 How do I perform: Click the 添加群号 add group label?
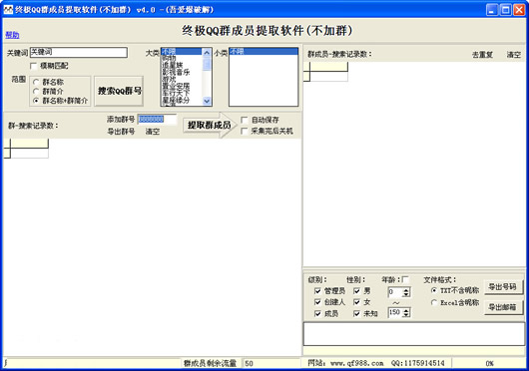(x=121, y=120)
